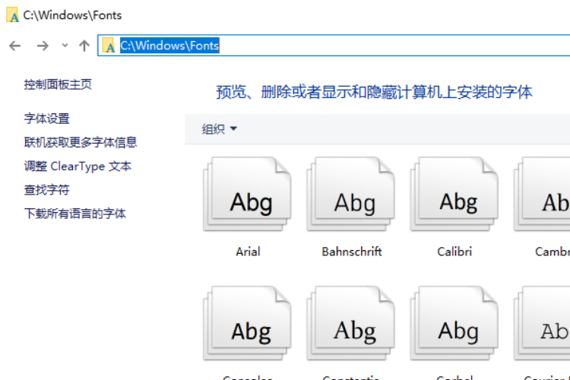
Task: Open 控制面板主页 link
Action: pyautogui.click(x=58, y=84)
